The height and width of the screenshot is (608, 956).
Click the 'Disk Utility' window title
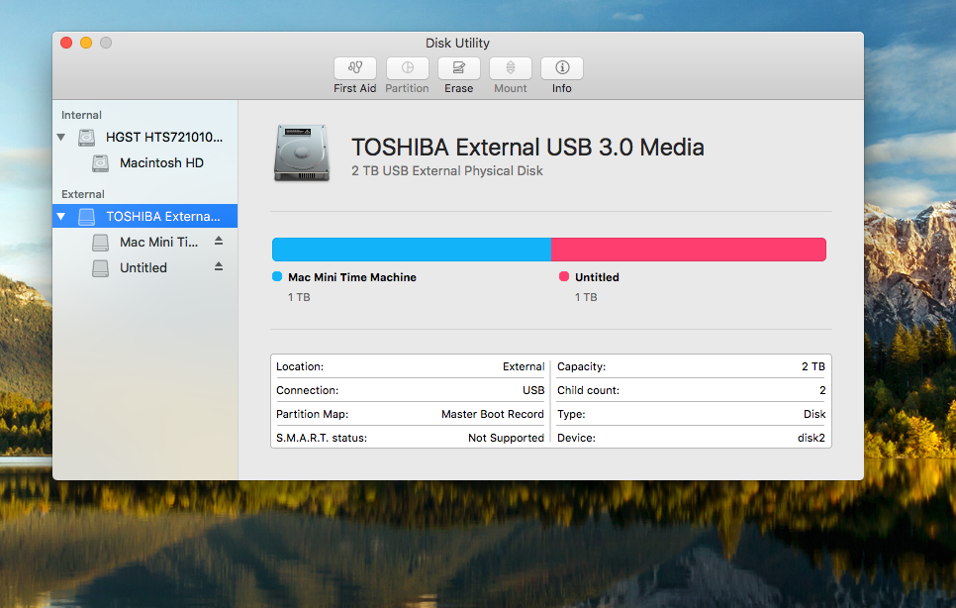[457, 44]
